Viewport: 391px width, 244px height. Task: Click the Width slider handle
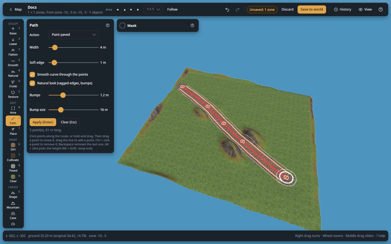pos(55,47)
